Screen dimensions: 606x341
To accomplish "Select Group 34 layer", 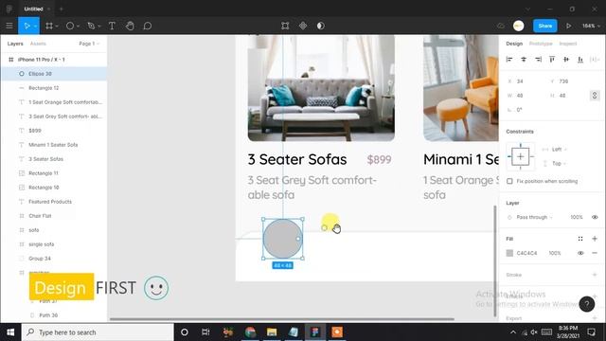I will click(x=54, y=259).
